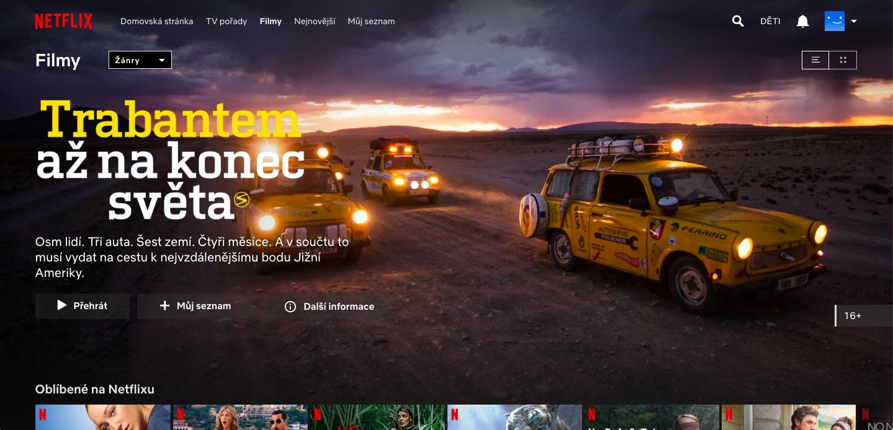The width and height of the screenshot is (893, 430).
Task: Add film via the plus Můj seznam button
Action: 195,306
